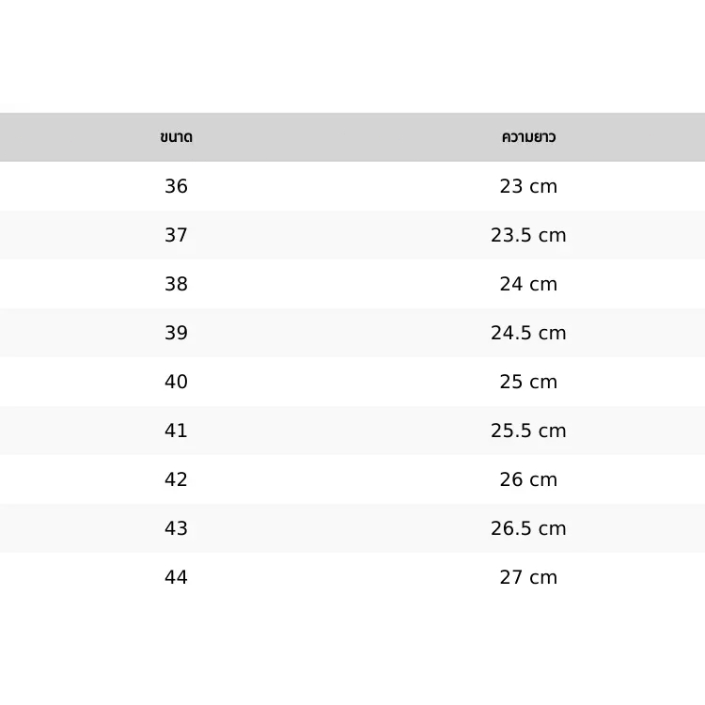Click the 26.5 cm length value
The height and width of the screenshot is (705, 705).
pos(528,528)
